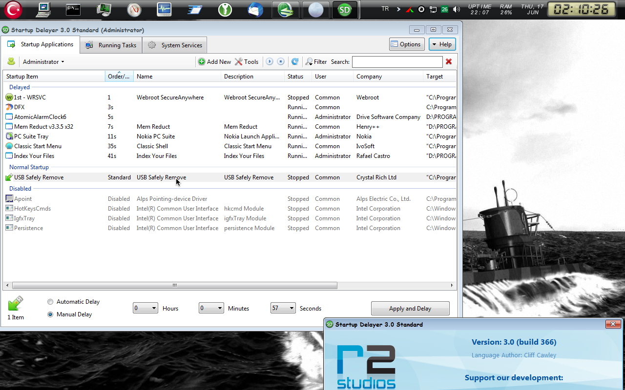
Task: Click the hkcmd Module description cell
Action: pyautogui.click(x=244, y=209)
